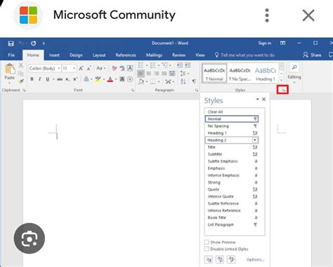Viewport: 333px width, 267px height.
Task: Apply red Font Color button
Action: (110, 79)
